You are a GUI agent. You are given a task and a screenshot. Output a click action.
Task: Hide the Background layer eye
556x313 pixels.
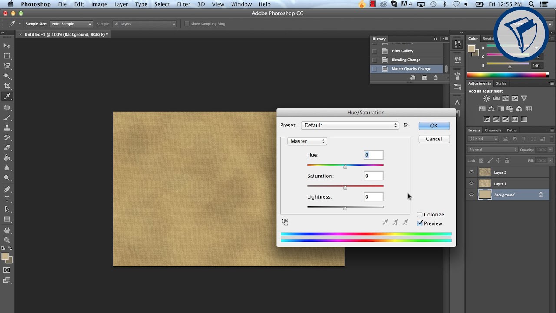[471, 195]
